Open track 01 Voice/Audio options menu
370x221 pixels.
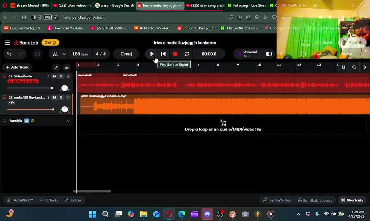(x=48, y=76)
